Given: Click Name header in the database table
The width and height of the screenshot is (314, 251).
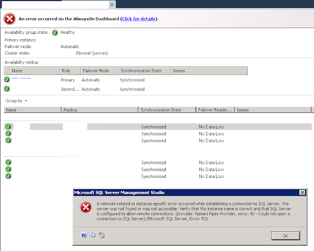Looking at the screenshot, I should click(32, 110).
